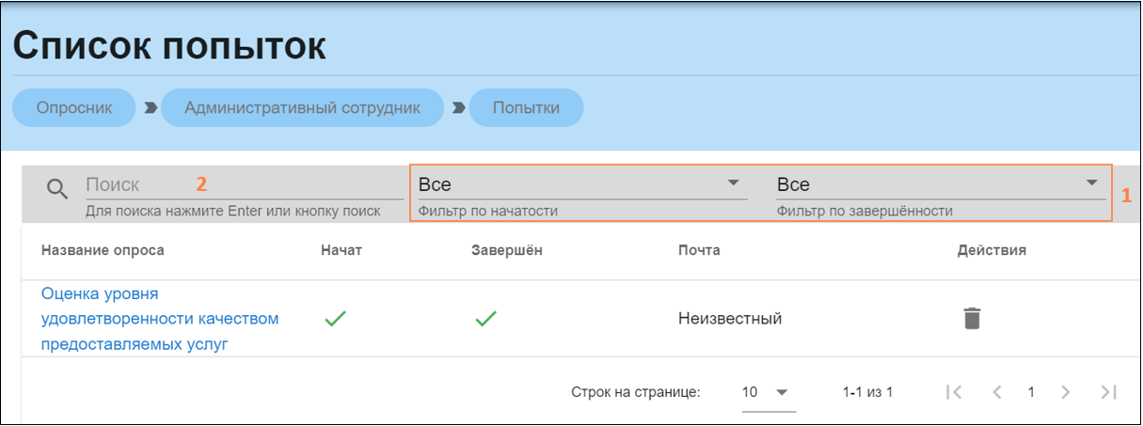
Task: Click the green checkmark under Завершён
Action: coord(484,319)
